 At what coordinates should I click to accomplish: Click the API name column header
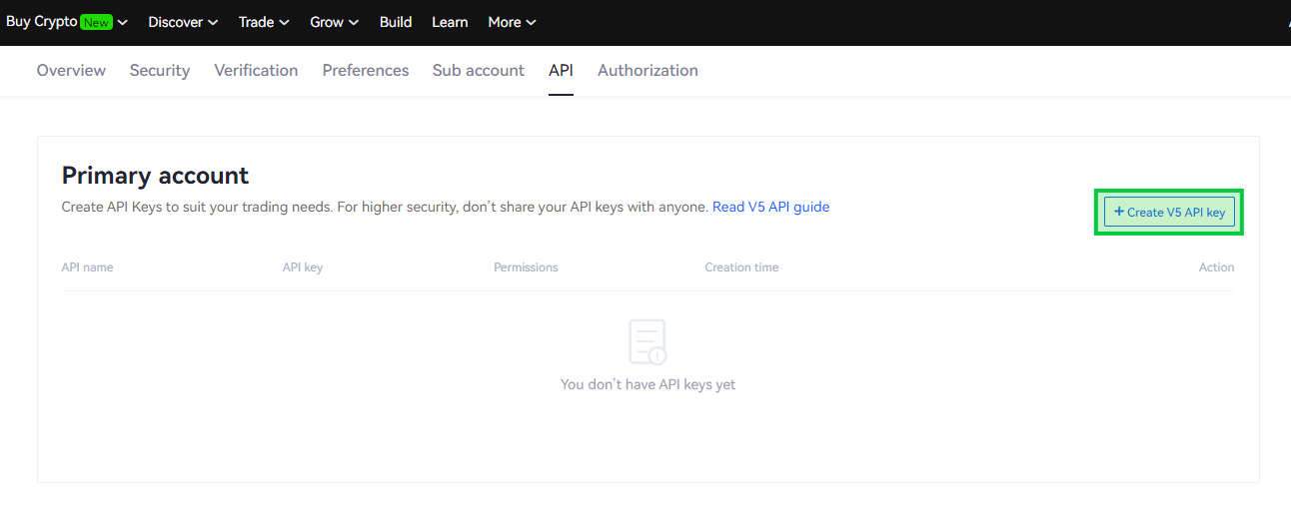click(x=88, y=267)
